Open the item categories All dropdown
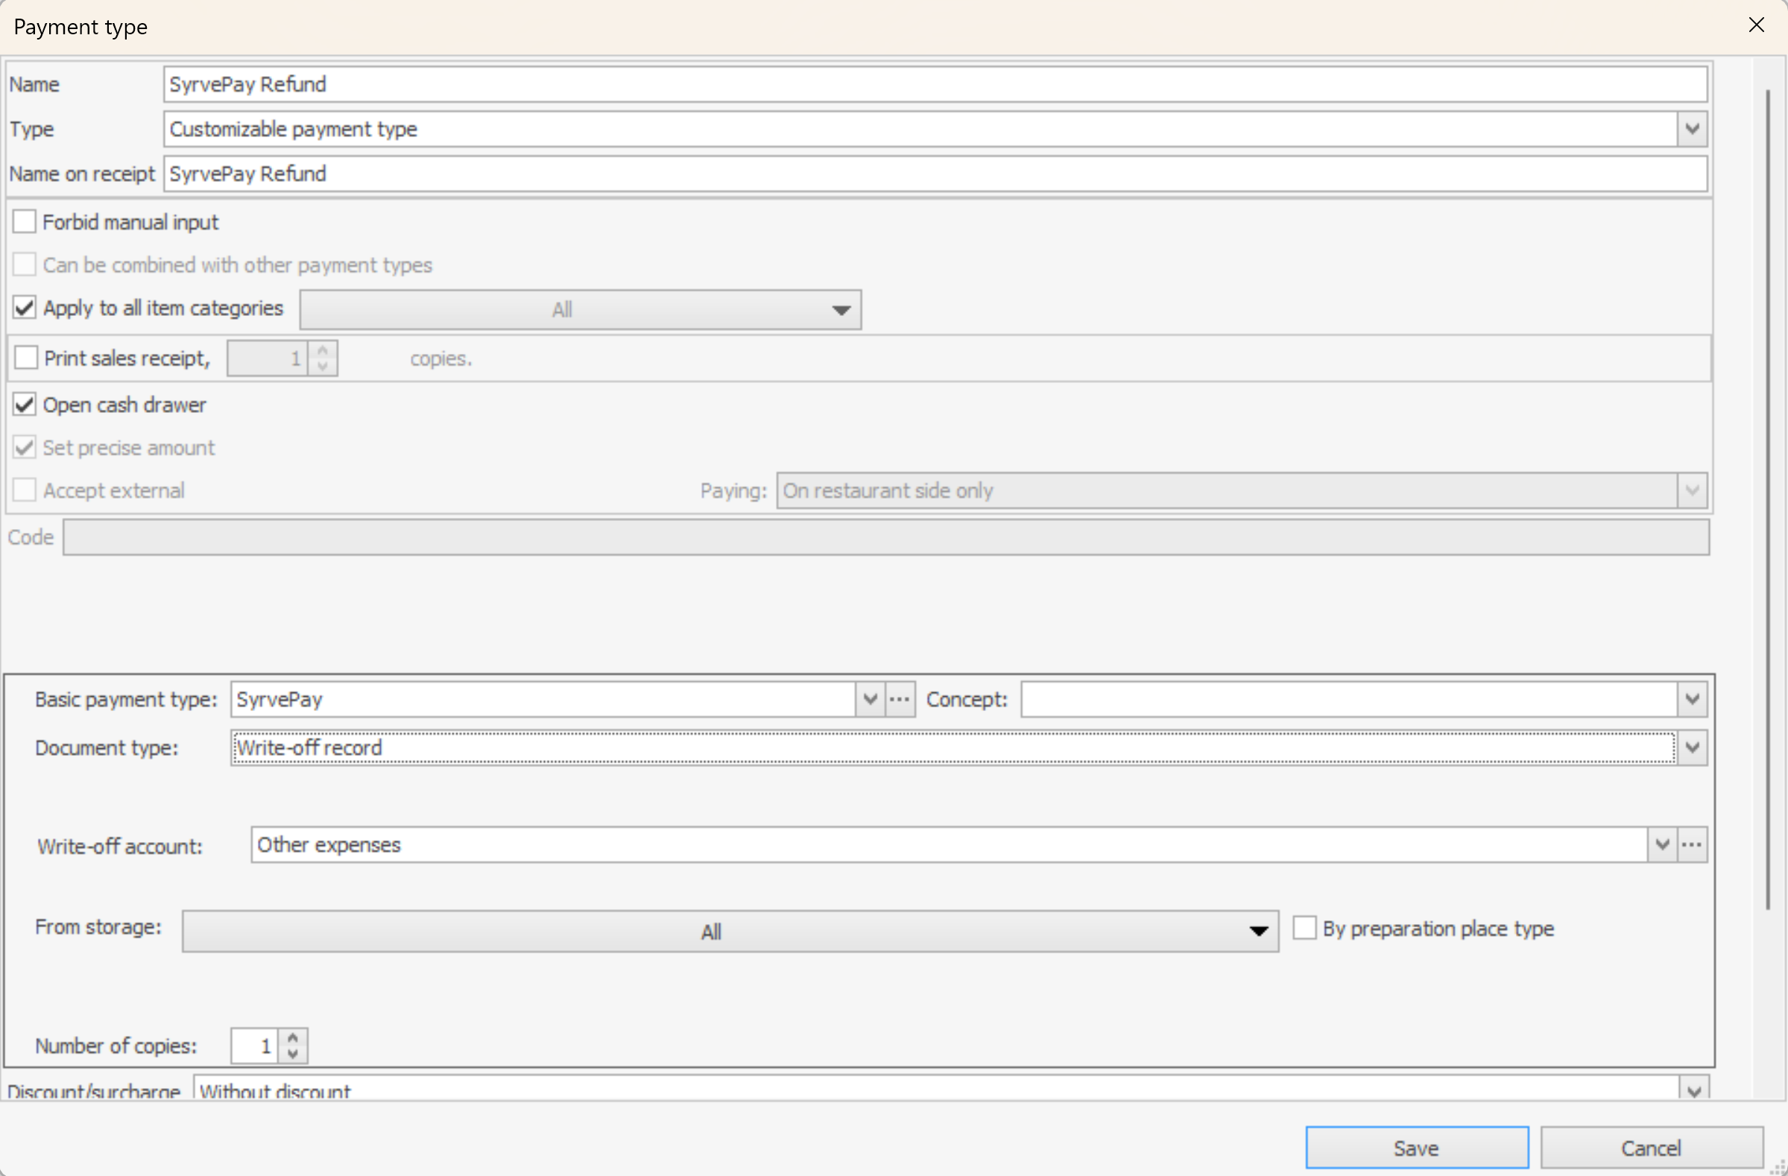Image resolution: width=1788 pixels, height=1176 pixels. 580,309
